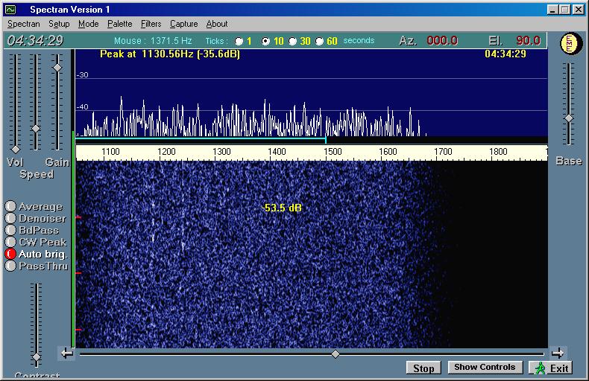Open the Setup menu
The height and width of the screenshot is (381, 589).
click(x=59, y=24)
